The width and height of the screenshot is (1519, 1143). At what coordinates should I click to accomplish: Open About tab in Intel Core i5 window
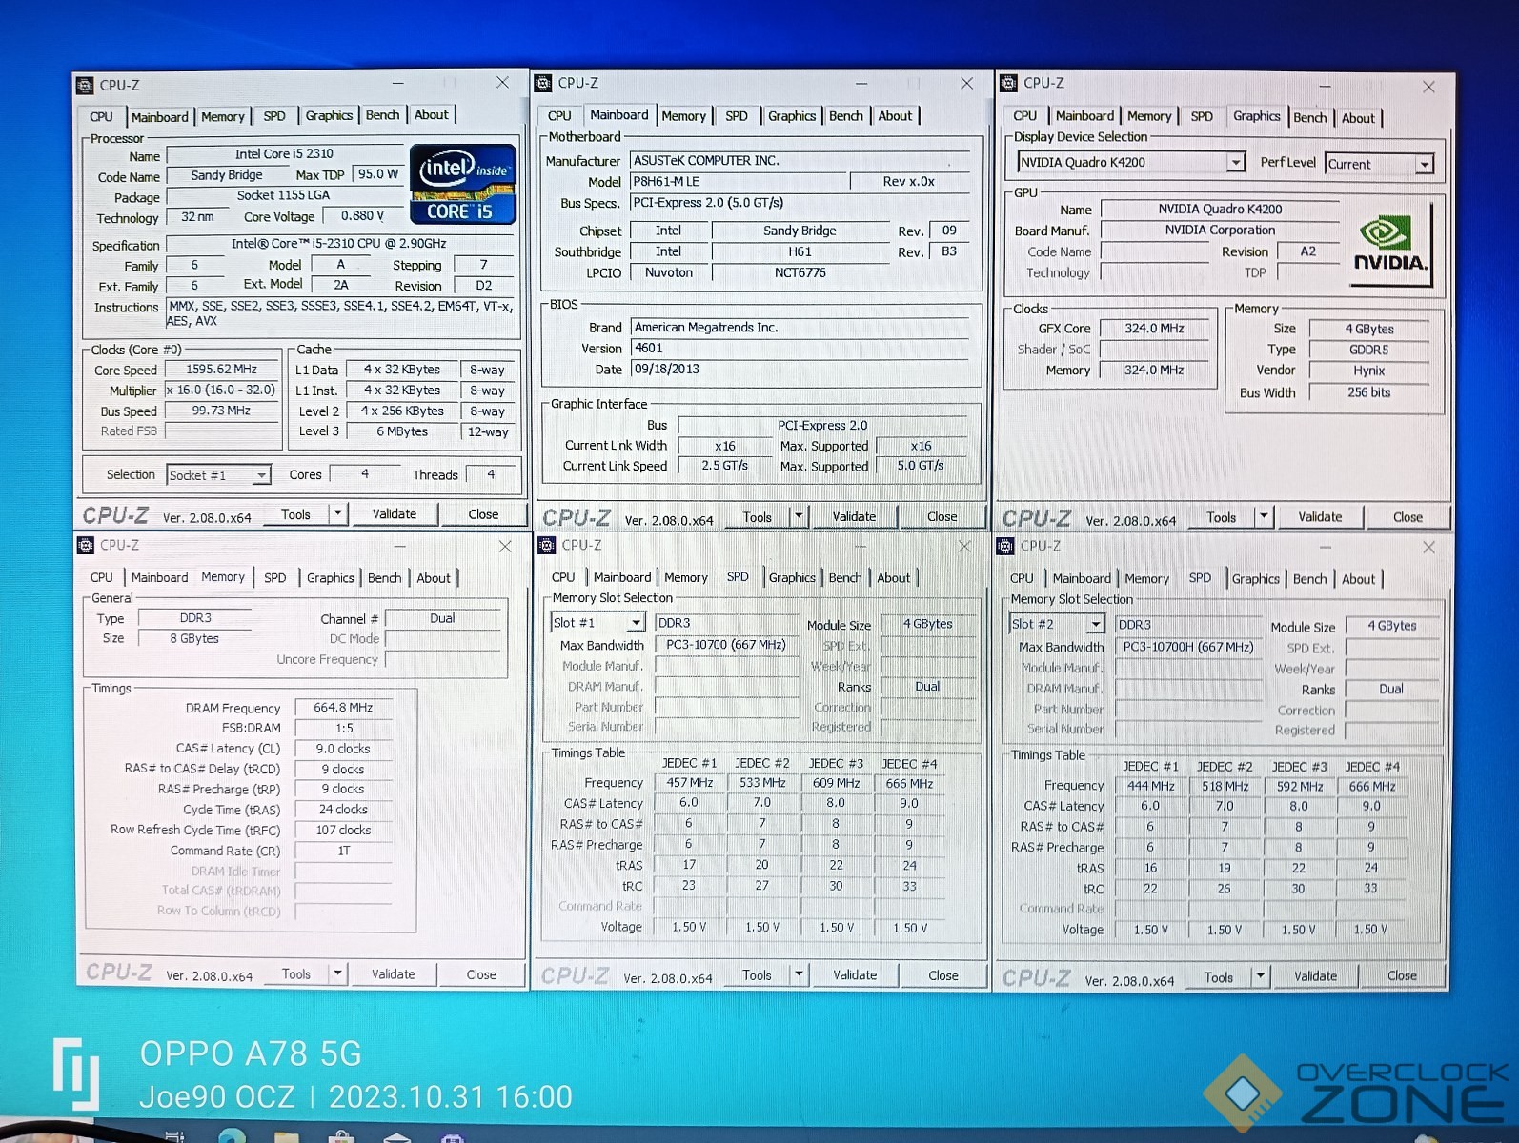click(x=431, y=115)
